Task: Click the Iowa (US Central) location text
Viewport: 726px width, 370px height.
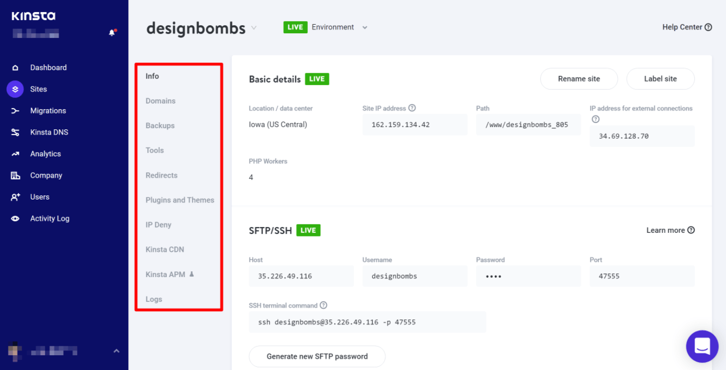Action: [278, 125]
